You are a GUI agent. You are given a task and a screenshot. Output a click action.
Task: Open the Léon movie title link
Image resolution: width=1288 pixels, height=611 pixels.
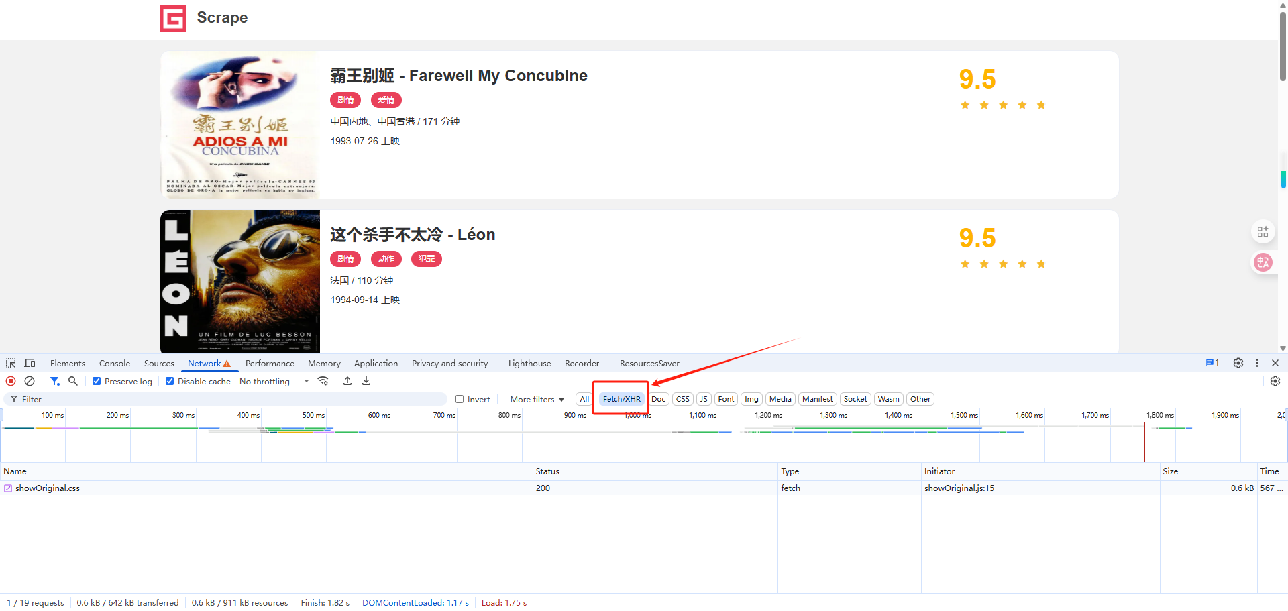pyautogui.click(x=413, y=235)
